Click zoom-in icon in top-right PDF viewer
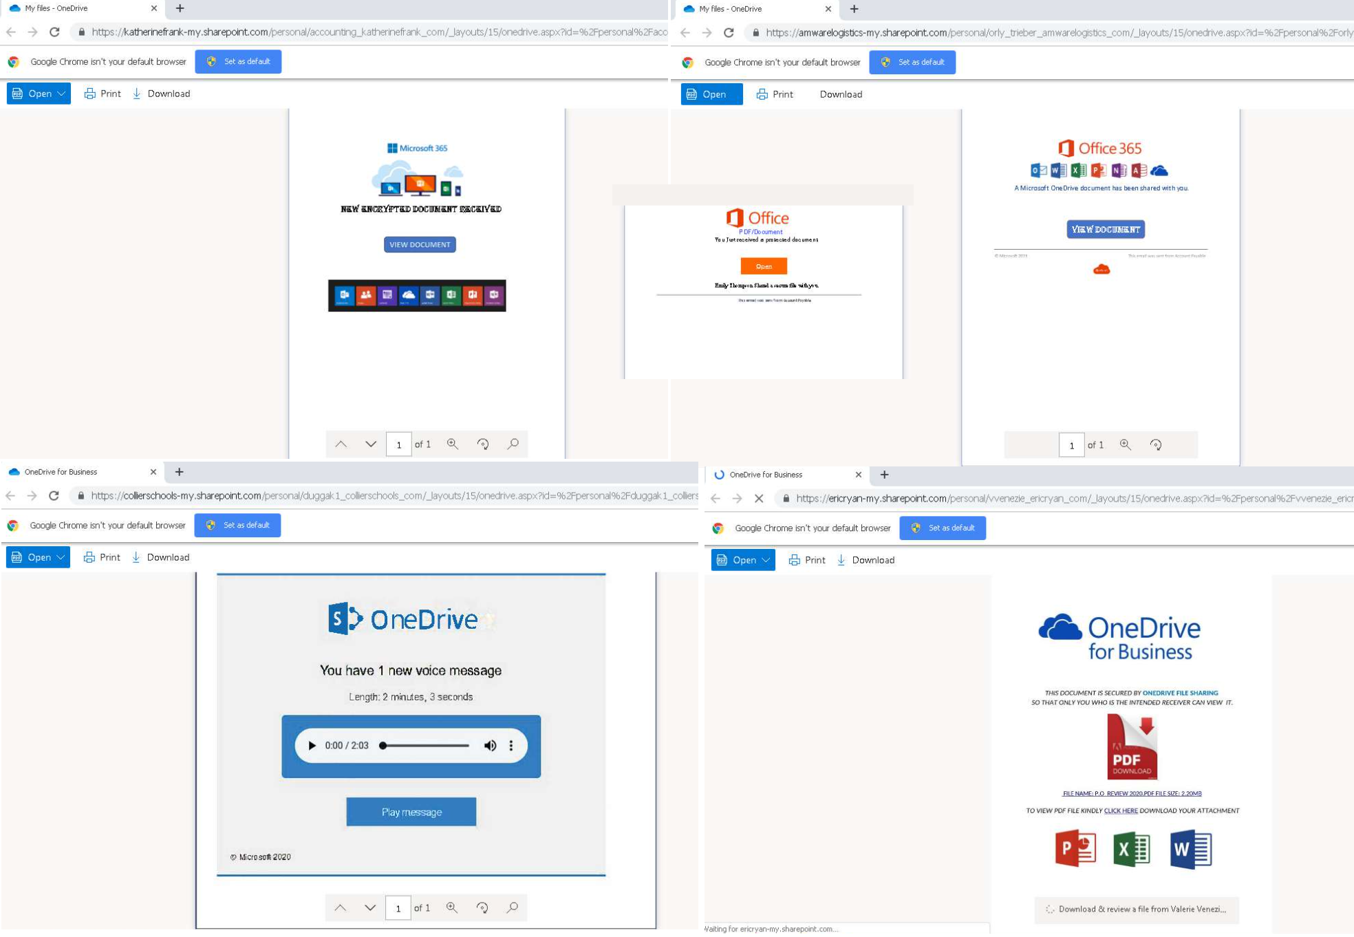 [1126, 445]
